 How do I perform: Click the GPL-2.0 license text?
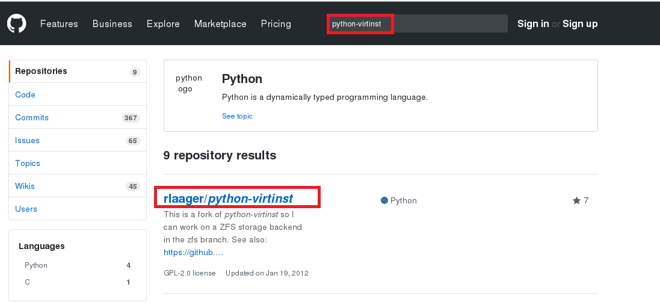tap(190, 273)
